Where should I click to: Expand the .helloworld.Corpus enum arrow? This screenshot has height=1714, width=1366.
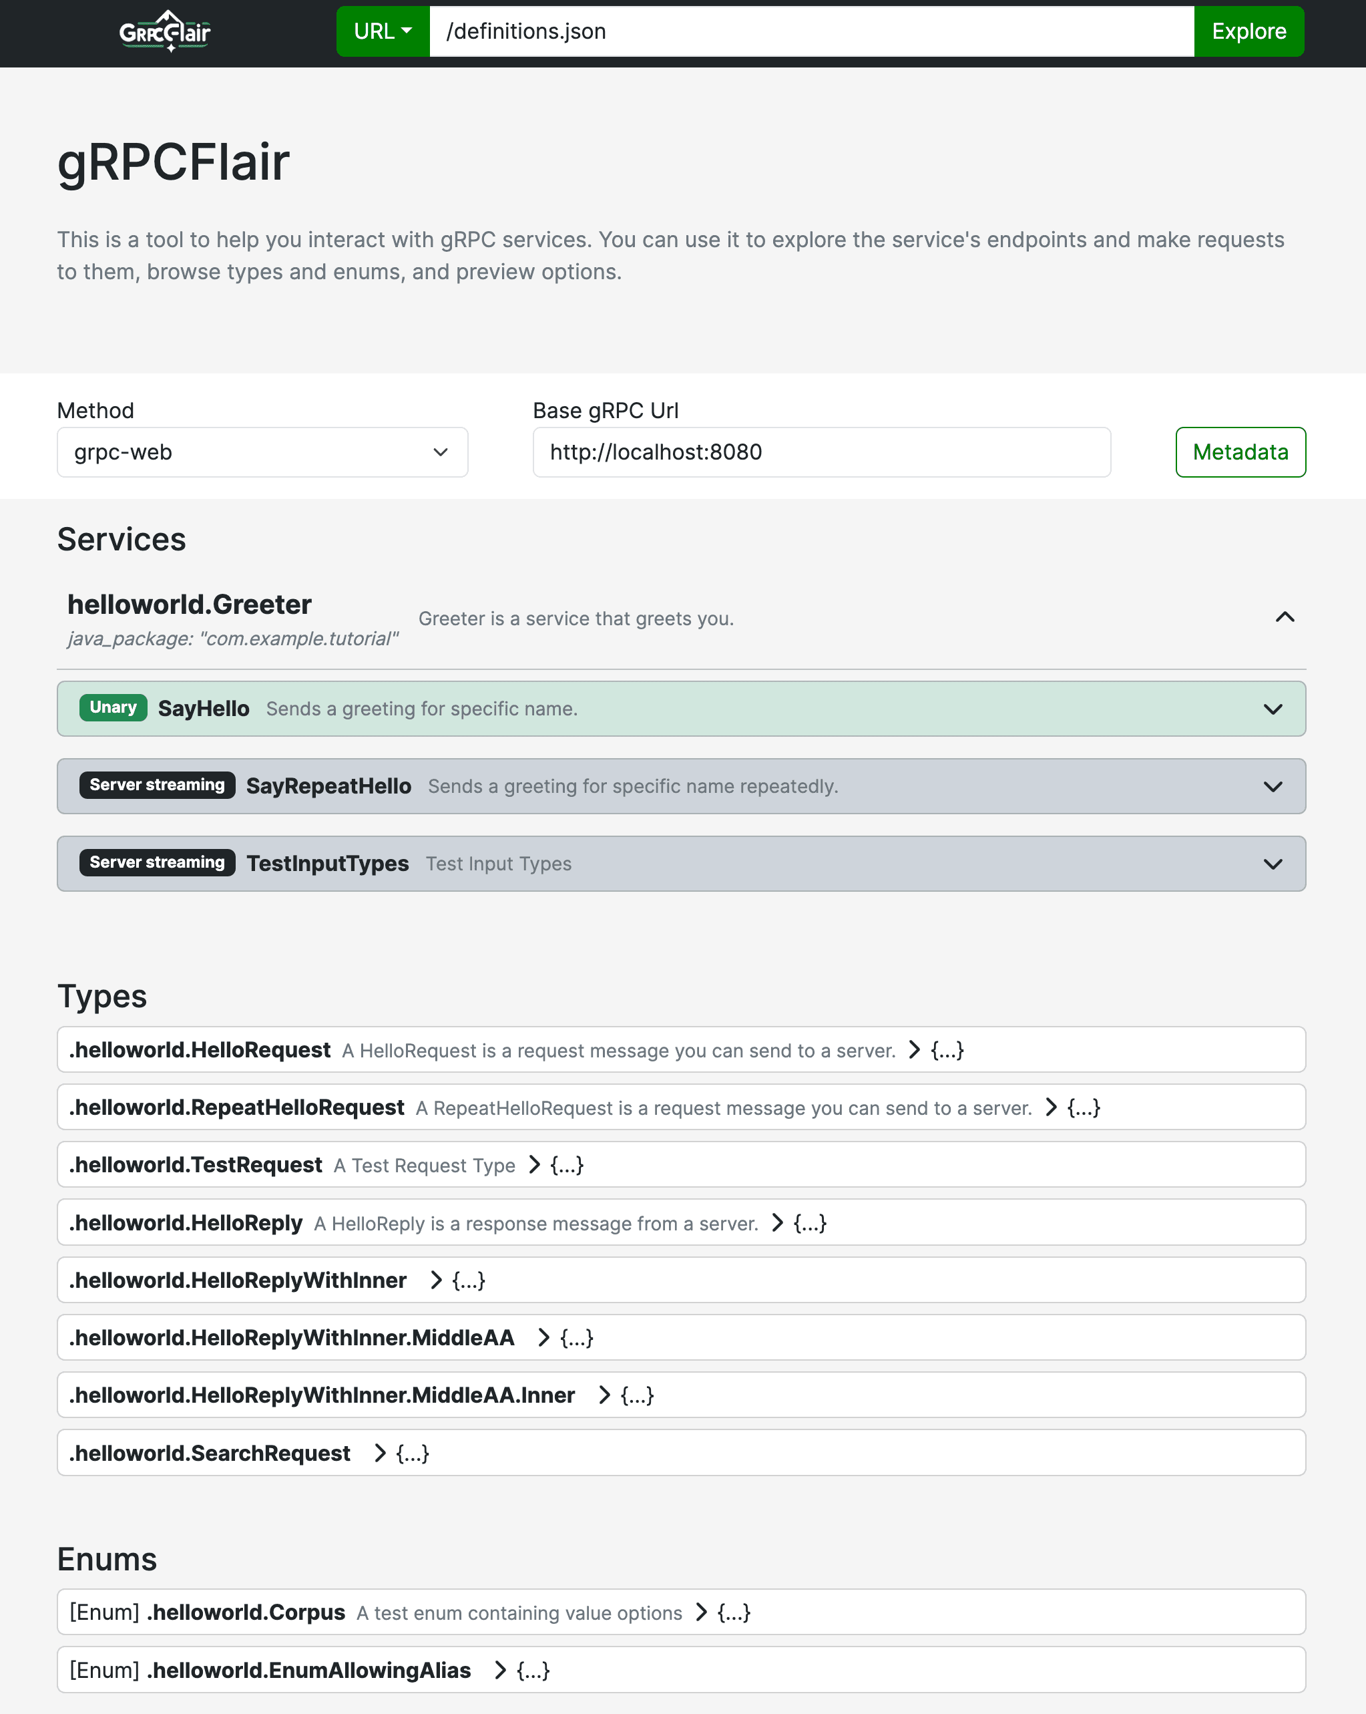click(702, 1612)
